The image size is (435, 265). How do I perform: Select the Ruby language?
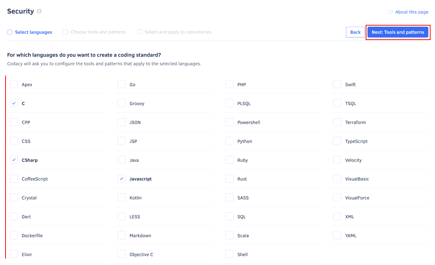229,160
